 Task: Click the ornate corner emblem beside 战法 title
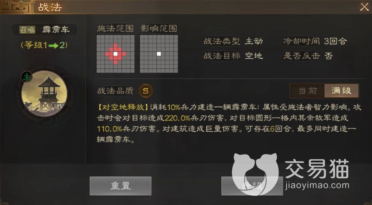tap(15, 6)
